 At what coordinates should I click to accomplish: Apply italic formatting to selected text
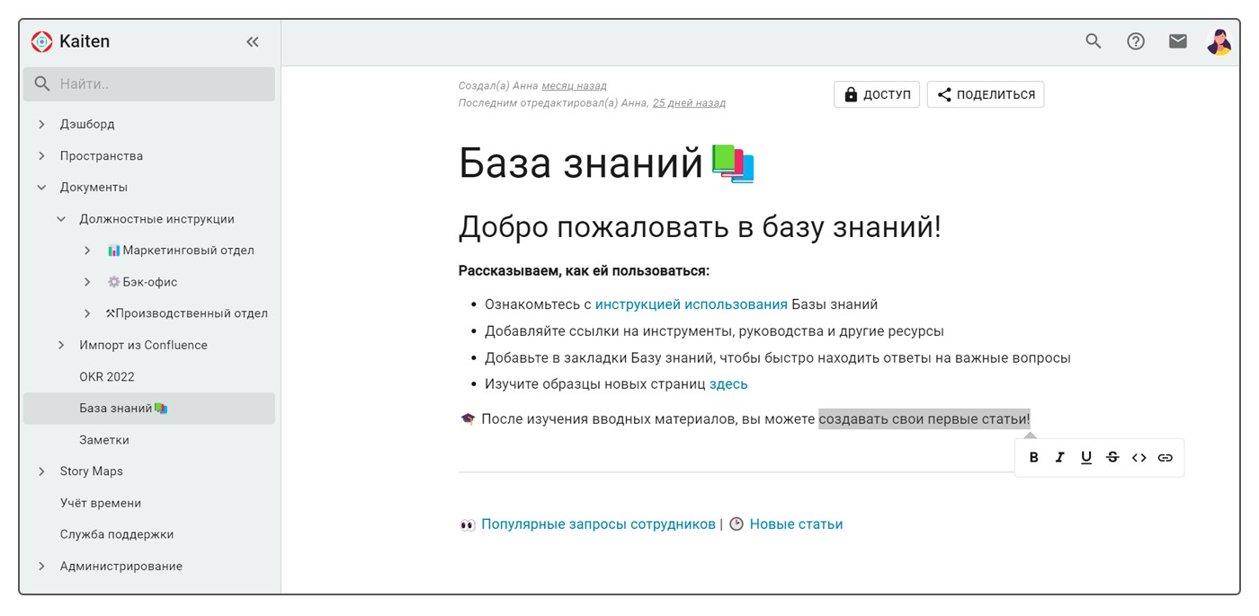pos(1060,458)
